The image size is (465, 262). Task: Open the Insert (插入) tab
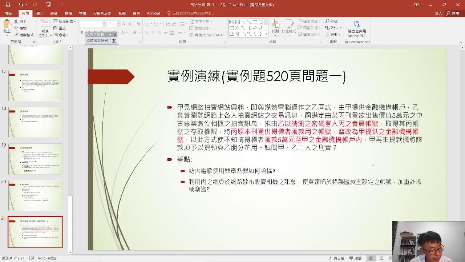(40, 13)
